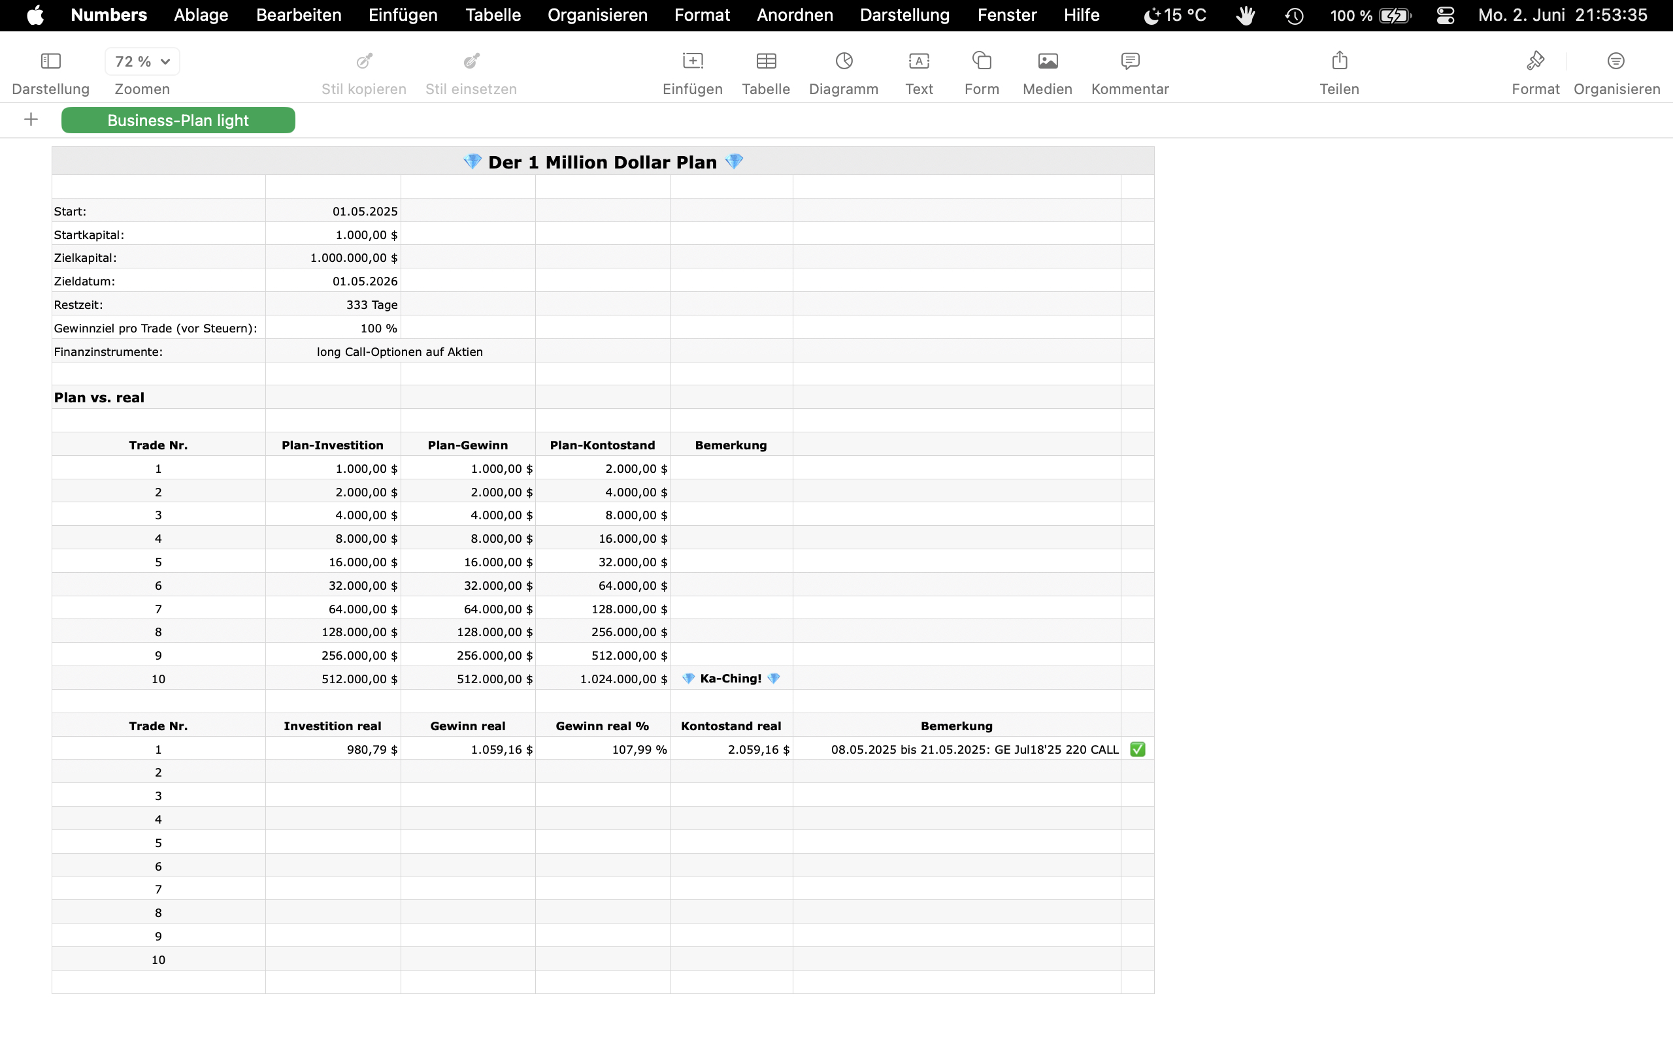Click the Einfügen toolbar icon
Viewport: 1673px width, 1045px height.
point(692,61)
